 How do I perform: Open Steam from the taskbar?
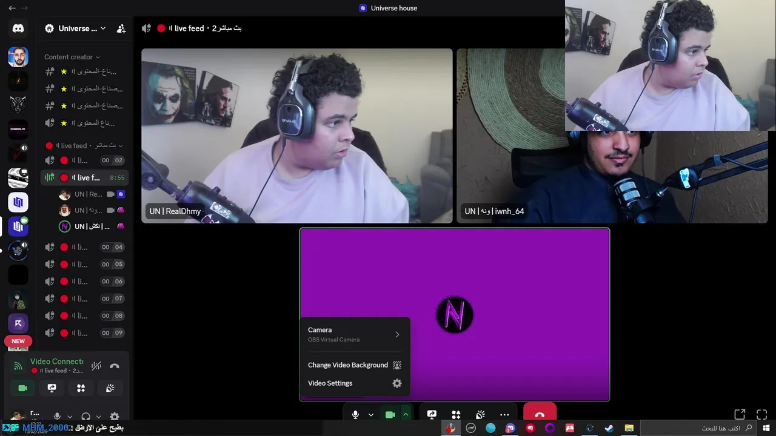coord(609,428)
